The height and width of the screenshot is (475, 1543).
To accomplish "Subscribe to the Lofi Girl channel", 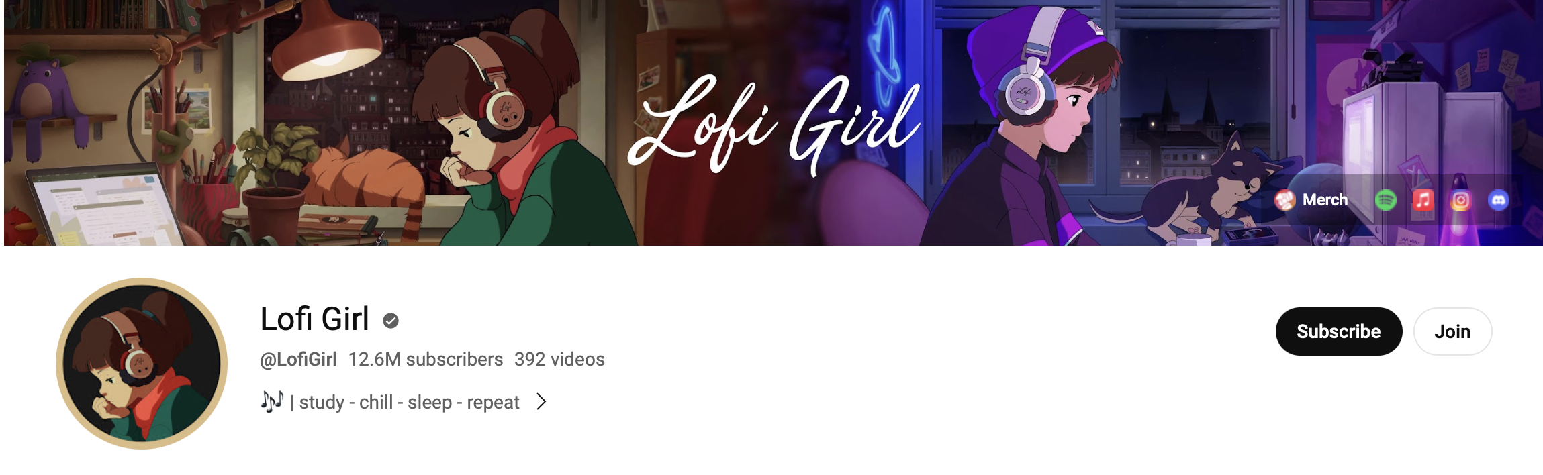I will point(1338,331).
